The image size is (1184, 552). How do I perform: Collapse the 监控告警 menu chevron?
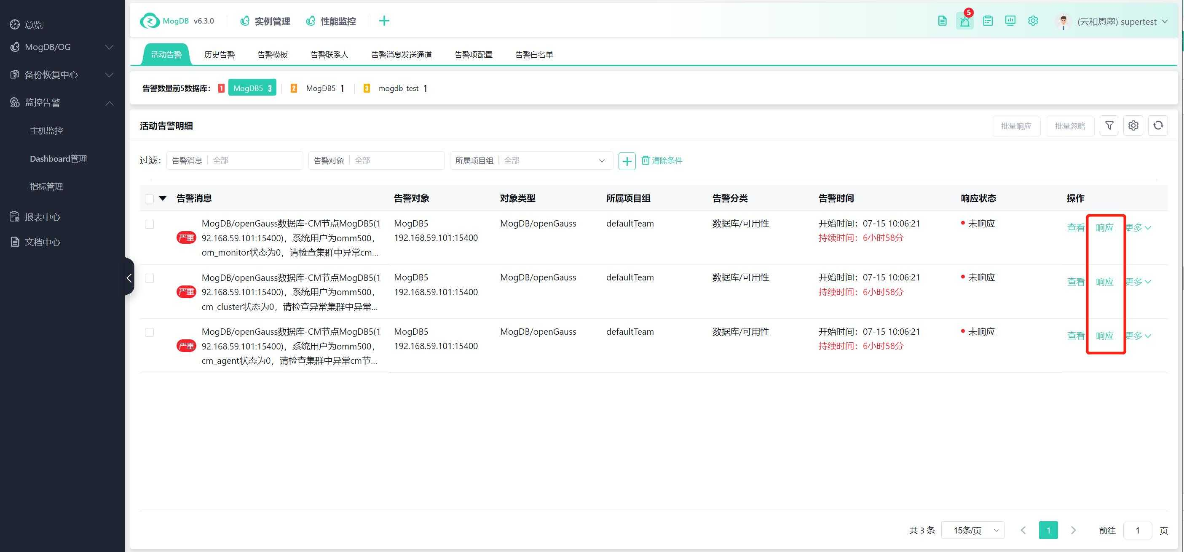[x=110, y=103]
